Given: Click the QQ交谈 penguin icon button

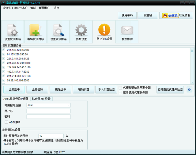Looking at the screenshot, I should [171, 16].
